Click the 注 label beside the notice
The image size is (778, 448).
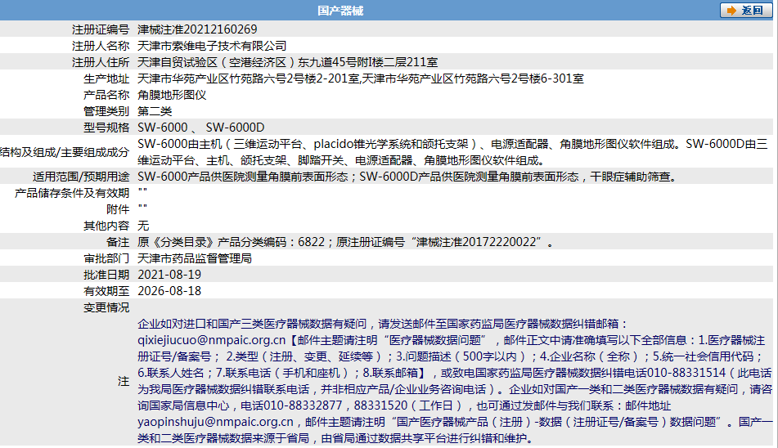point(124,381)
